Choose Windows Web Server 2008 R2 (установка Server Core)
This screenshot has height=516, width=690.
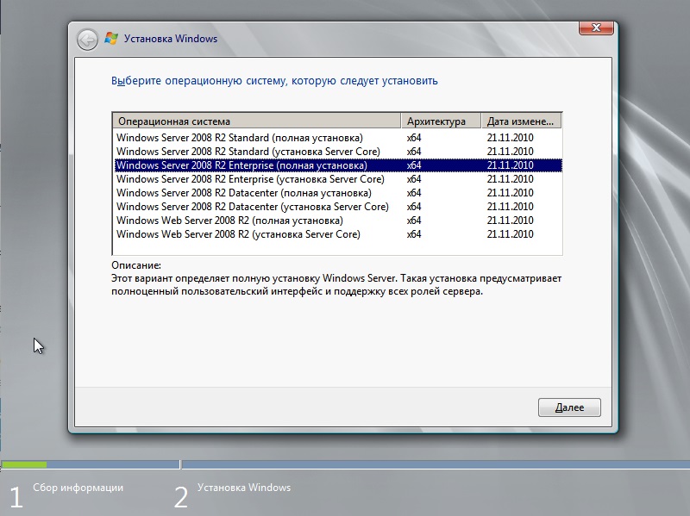pyautogui.click(x=338, y=233)
